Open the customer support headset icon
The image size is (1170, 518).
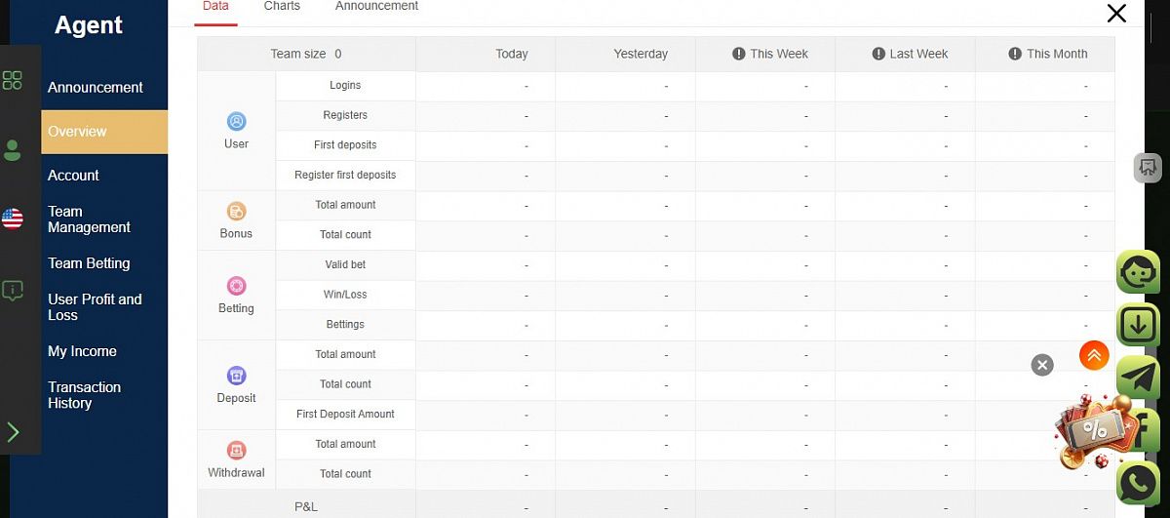coord(1138,272)
